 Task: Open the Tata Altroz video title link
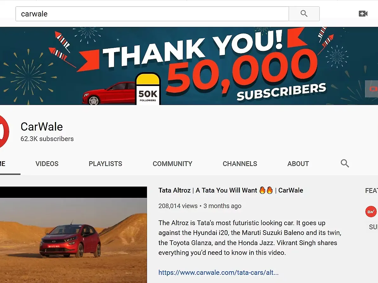point(231,190)
